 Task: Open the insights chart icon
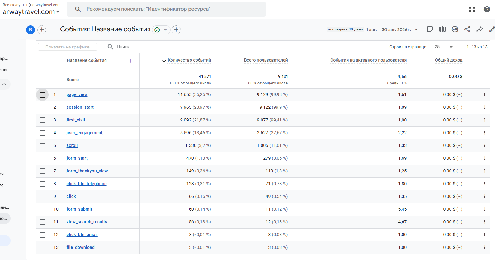click(455, 29)
